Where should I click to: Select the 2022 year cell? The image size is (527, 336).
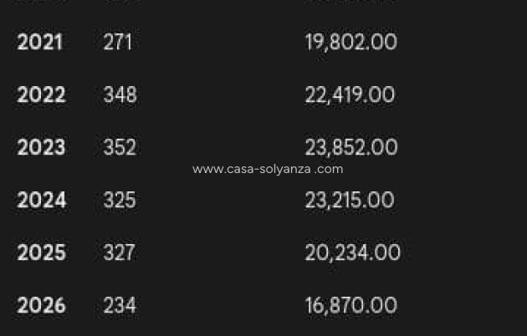point(41,94)
